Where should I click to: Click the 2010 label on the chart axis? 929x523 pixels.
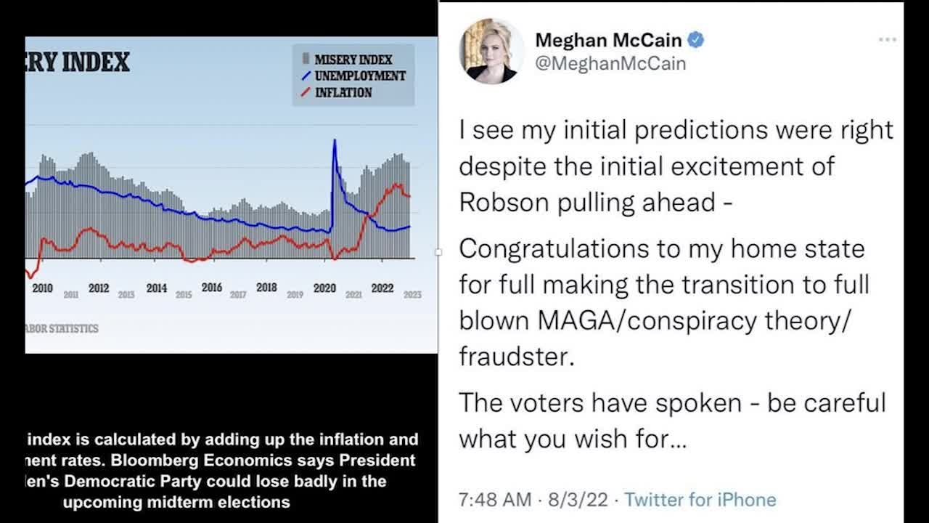coord(43,288)
